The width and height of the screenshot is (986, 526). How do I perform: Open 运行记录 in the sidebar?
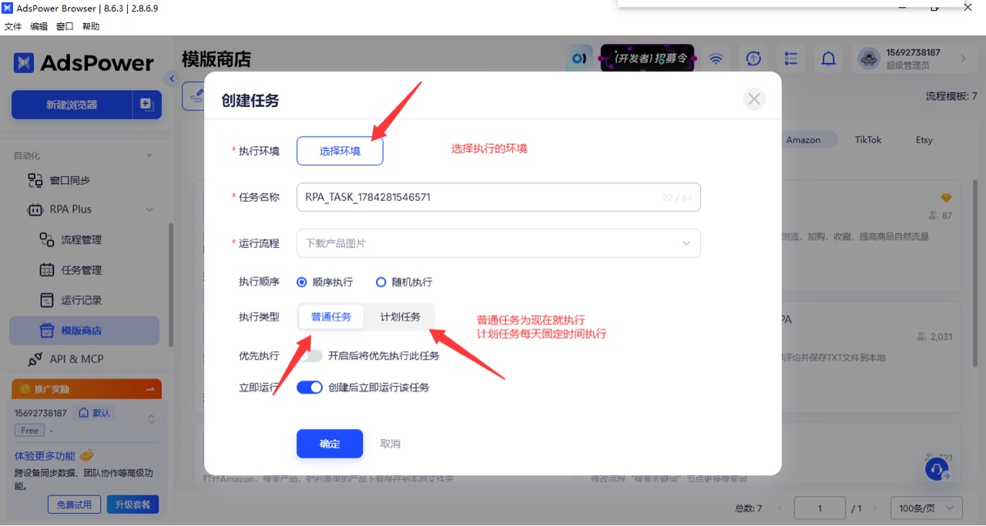pos(81,300)
